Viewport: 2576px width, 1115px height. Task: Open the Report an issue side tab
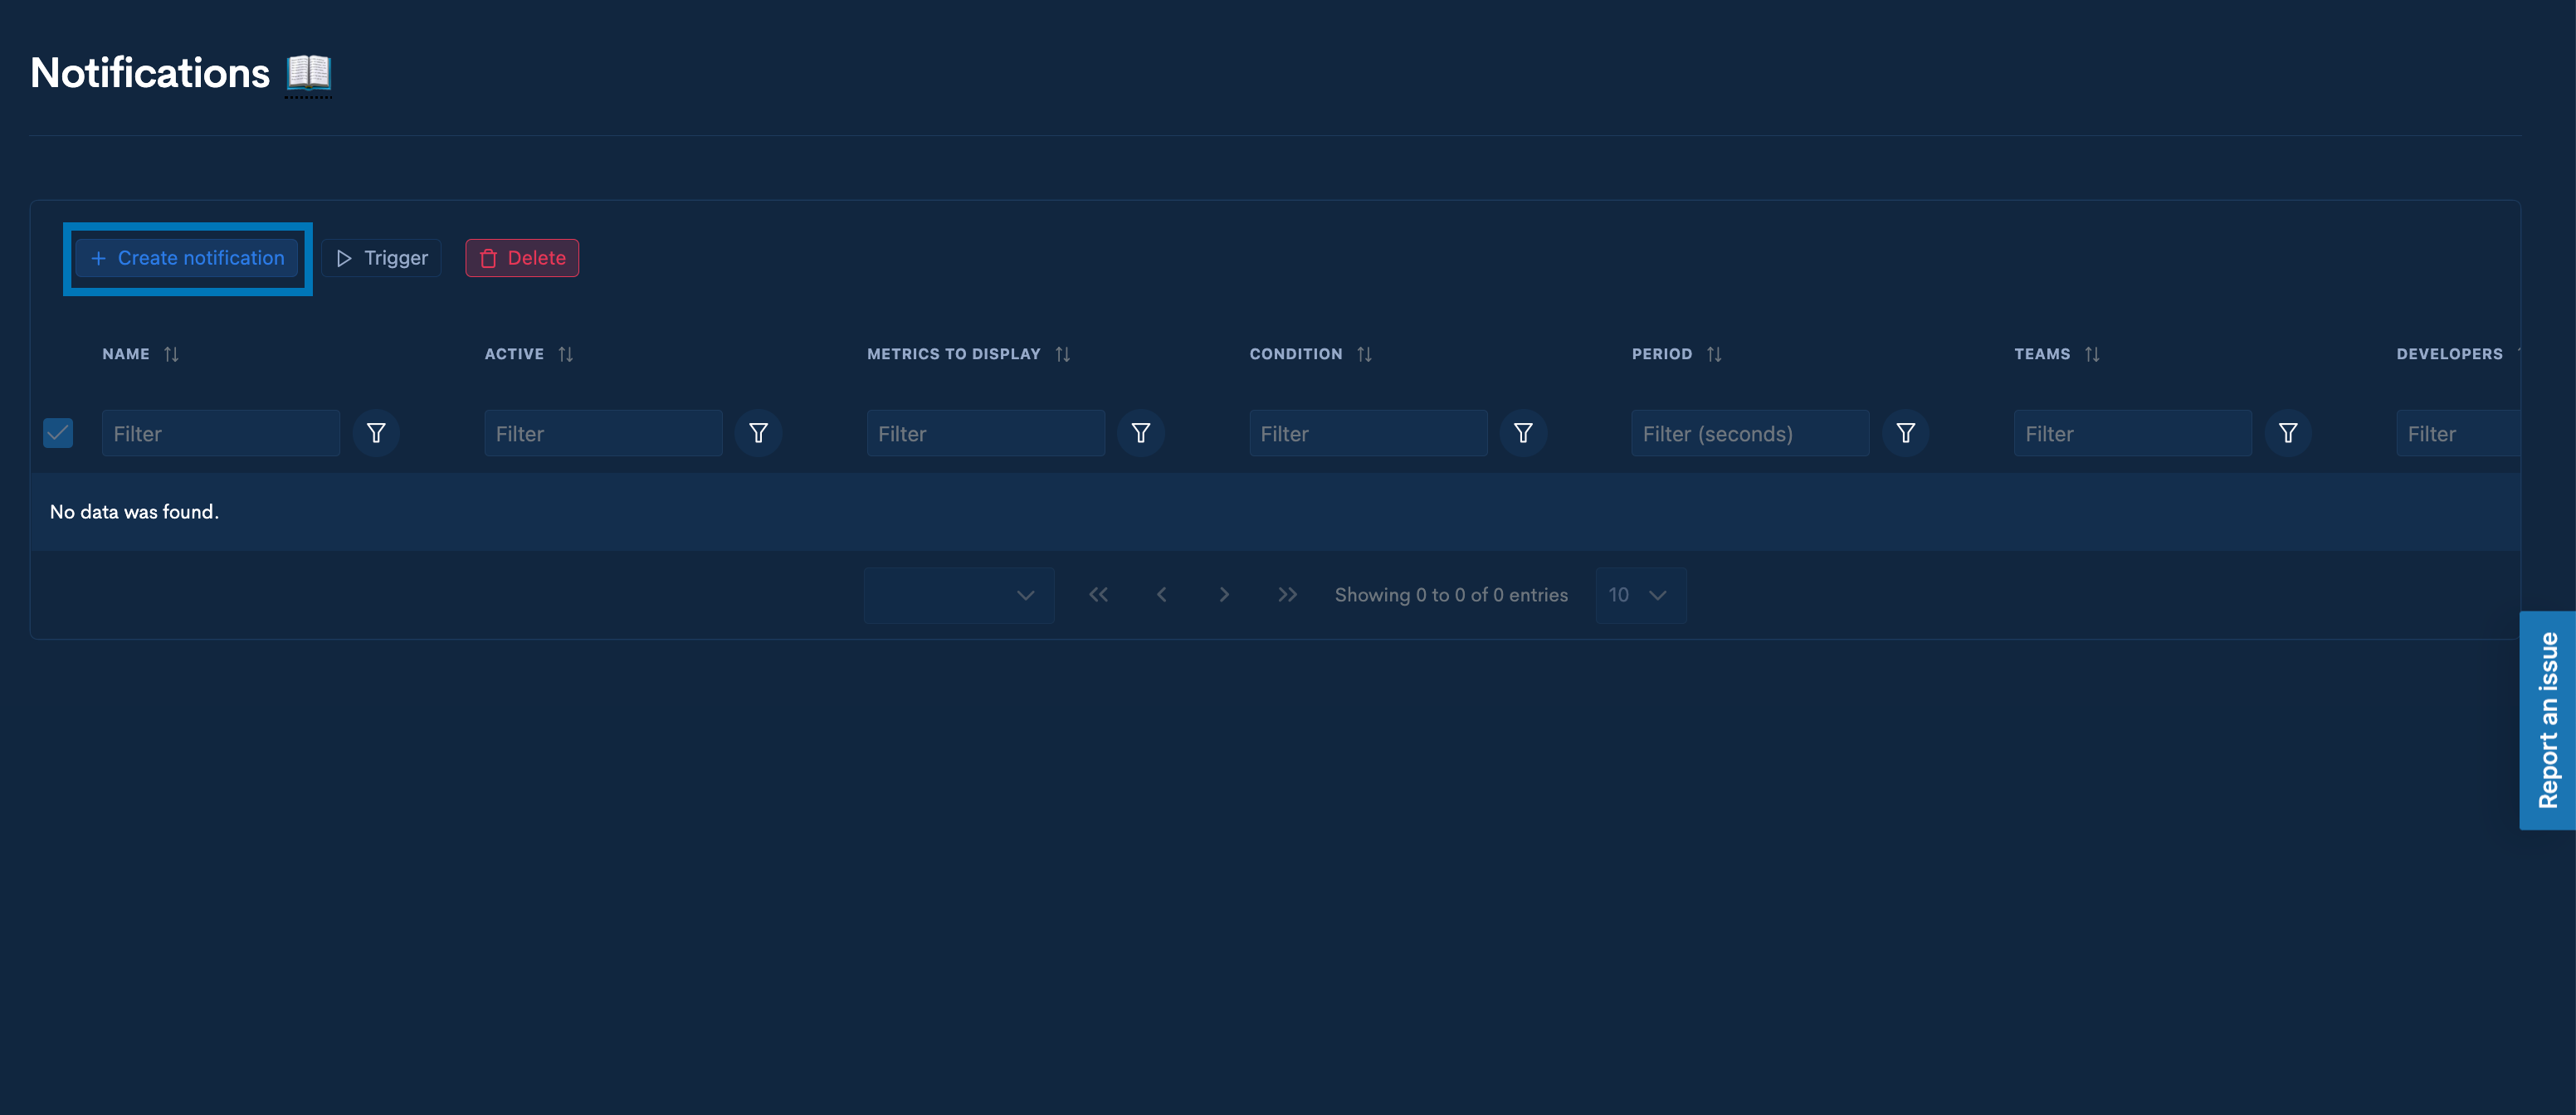pos(2547,720)
